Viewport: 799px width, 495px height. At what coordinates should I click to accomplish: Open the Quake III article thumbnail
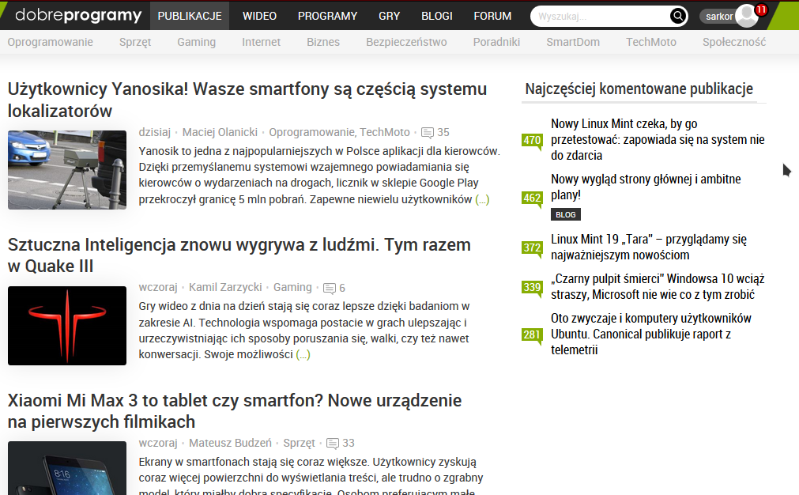(x=66, y=326)
